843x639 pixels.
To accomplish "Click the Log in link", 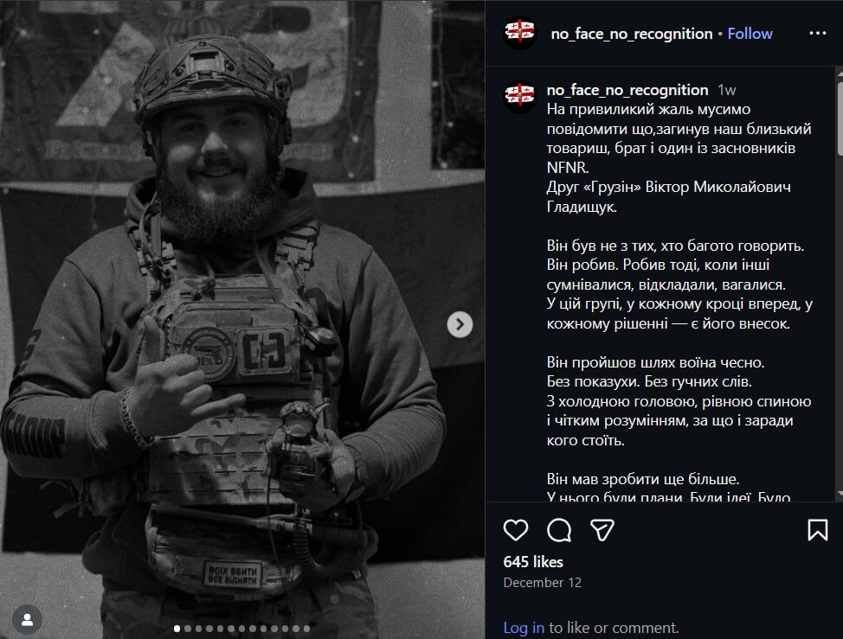I will [x=524, y=628].
